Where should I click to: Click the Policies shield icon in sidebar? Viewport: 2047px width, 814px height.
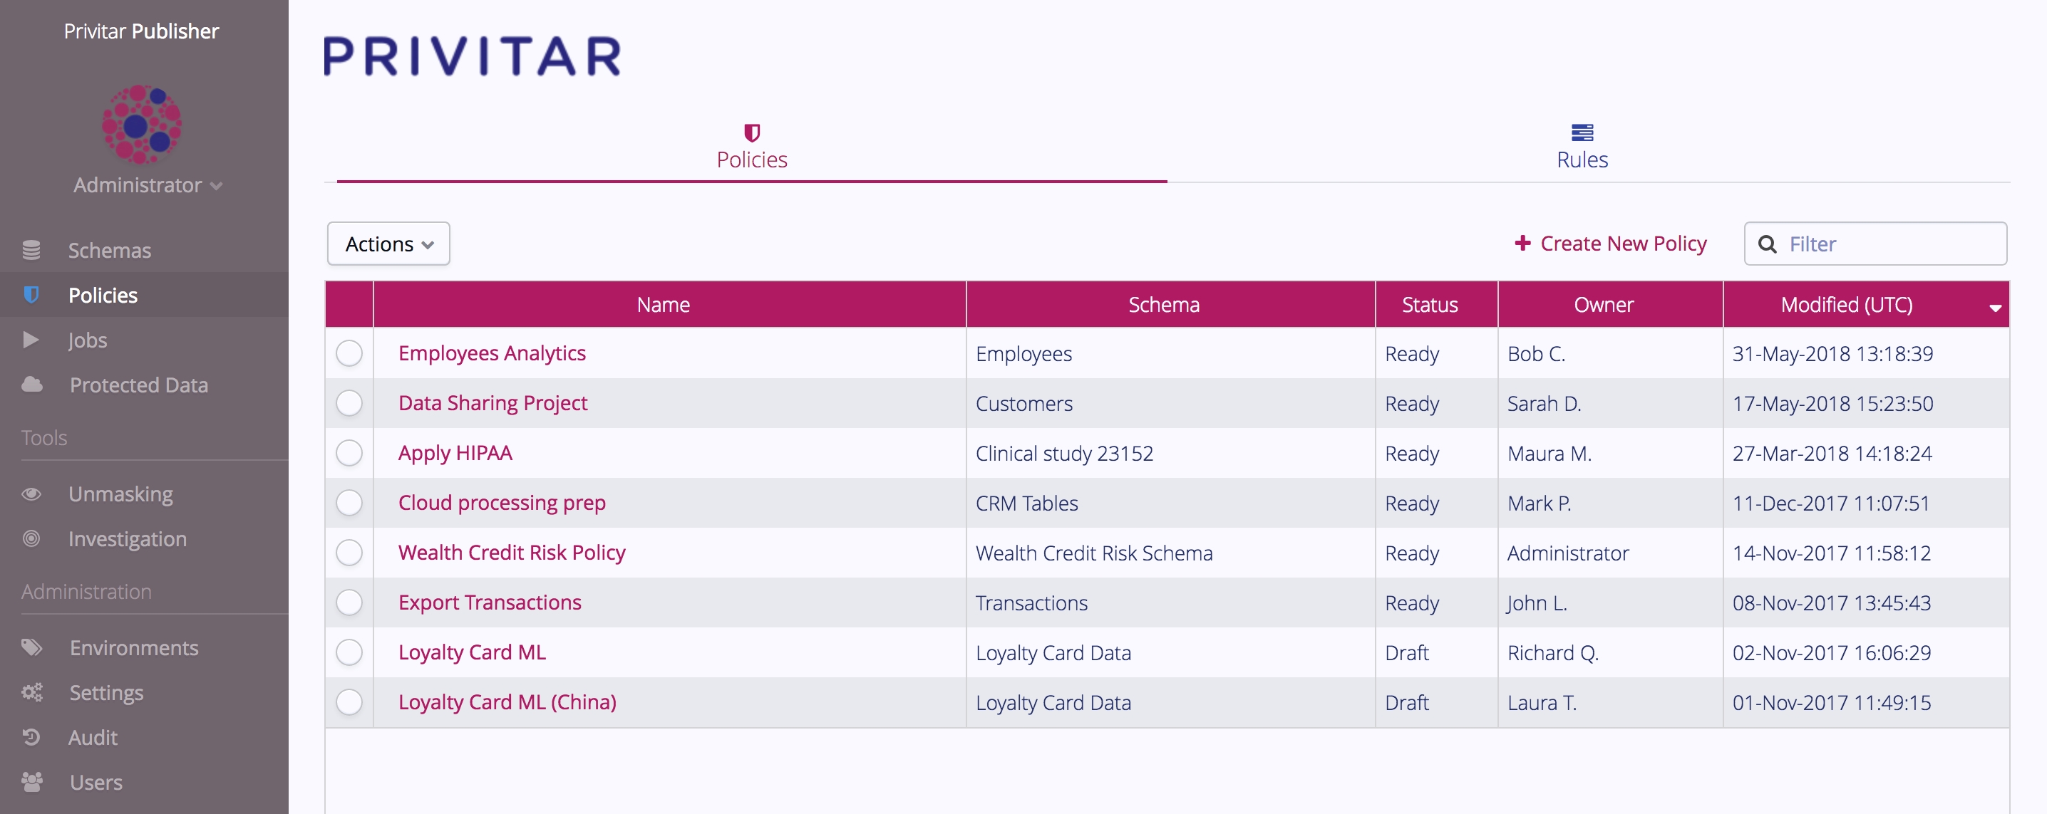(x=31, y=295)
